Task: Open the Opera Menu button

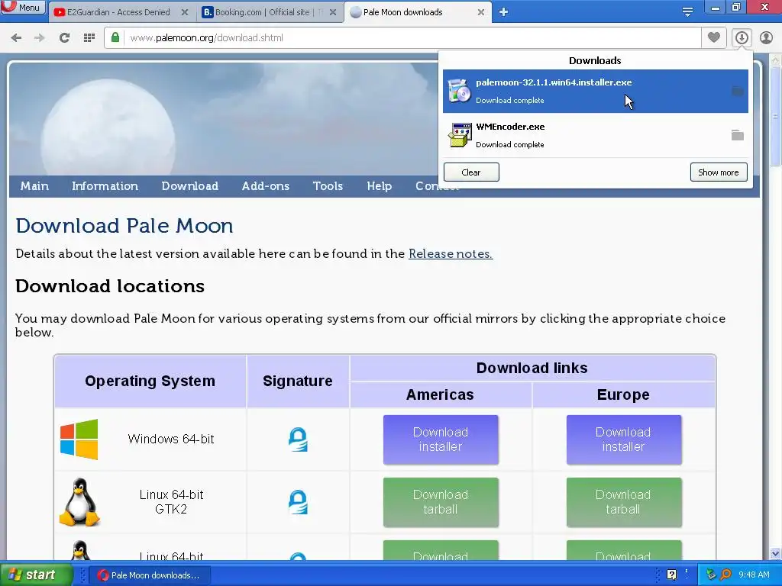Action: point(23,8)
